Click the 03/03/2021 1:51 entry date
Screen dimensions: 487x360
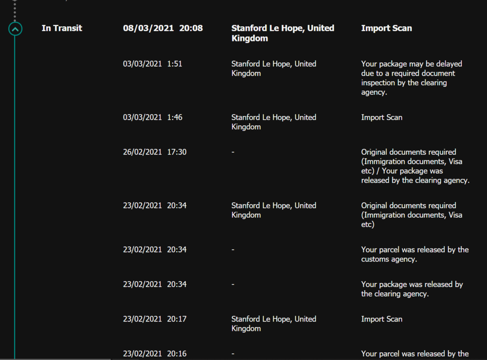[152, 64]
